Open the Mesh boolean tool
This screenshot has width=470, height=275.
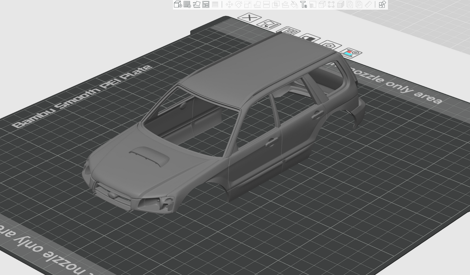point(275,4)
